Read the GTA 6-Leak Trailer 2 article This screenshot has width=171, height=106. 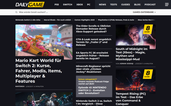(x=93, y=42)
